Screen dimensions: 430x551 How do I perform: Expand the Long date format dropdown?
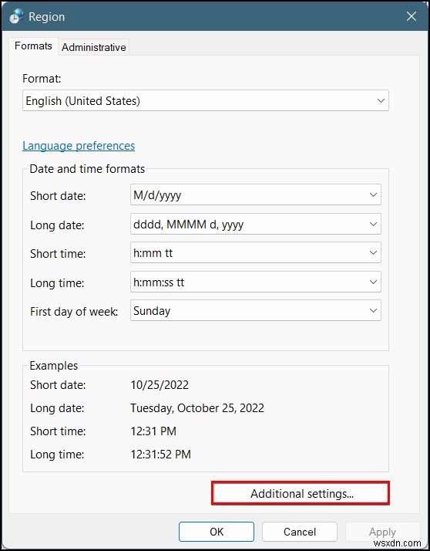coord(256,225)
